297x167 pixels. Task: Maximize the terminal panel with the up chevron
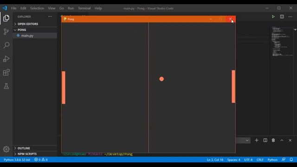point(282,140)
